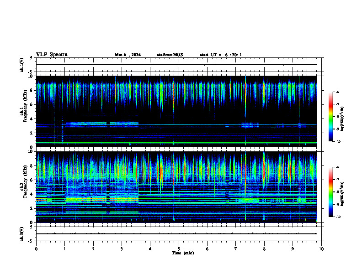362x279 pixels.
Task: Click the ch.1 PSD color bar
Action: point(330,117)
